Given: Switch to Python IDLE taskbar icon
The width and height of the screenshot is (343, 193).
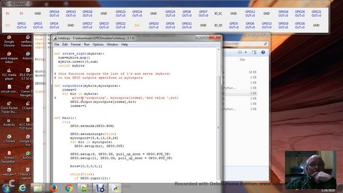Looking at the screenshot, I should click(x=115, y=188).
